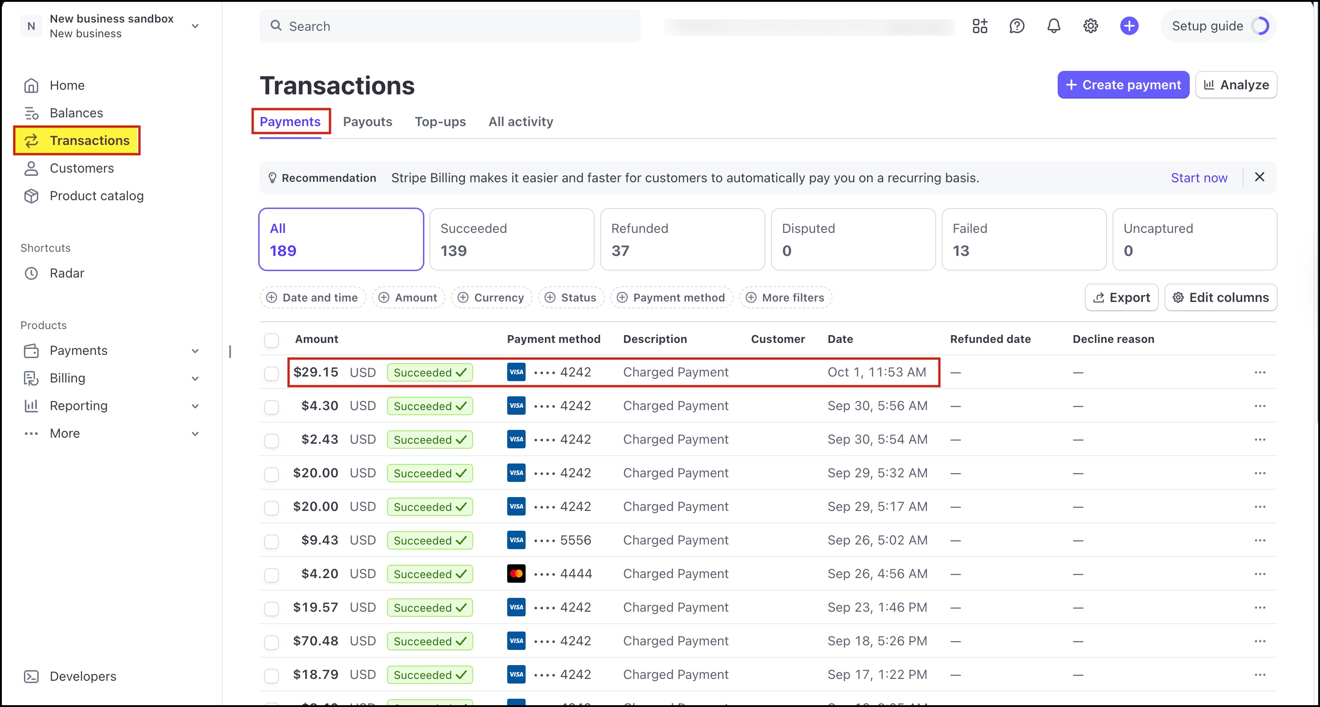Switch to the Payouts tab

367,122
